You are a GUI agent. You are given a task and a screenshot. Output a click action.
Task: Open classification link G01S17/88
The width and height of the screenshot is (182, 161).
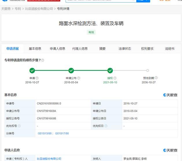pyautogui.click(x=62, y=134)
